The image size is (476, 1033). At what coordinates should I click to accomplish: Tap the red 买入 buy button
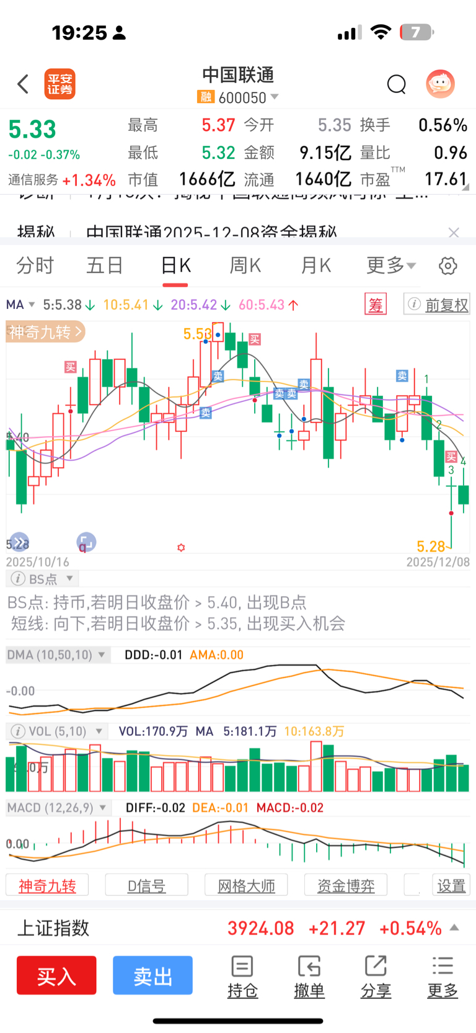click(x=56, y=976)
